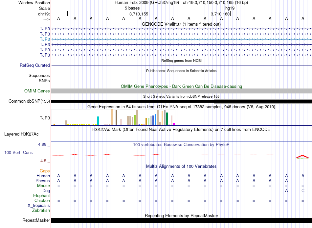Click the SNPs subtrack label

[44, 81]
